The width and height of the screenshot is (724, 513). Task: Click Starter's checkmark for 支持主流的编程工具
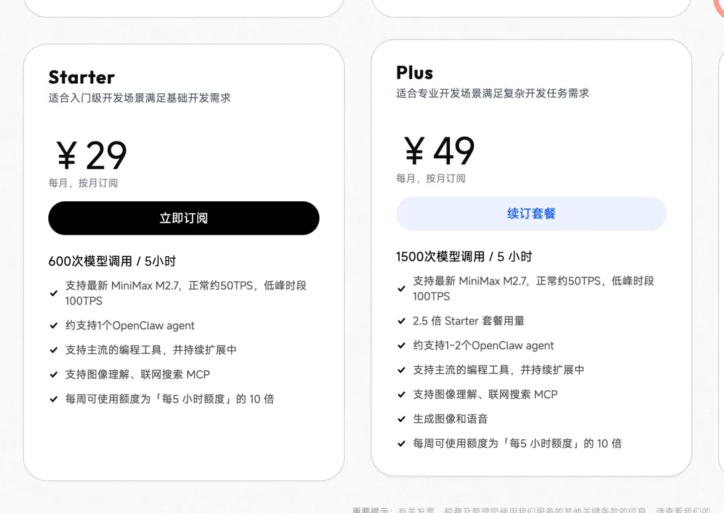click(x=54, y=350)
